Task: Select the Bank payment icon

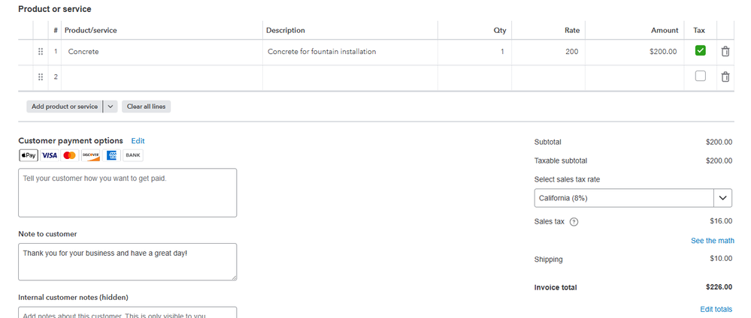Action: click(133, 155)
